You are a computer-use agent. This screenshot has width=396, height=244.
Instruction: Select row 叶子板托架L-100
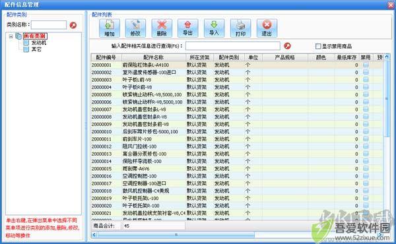(237, 198)
